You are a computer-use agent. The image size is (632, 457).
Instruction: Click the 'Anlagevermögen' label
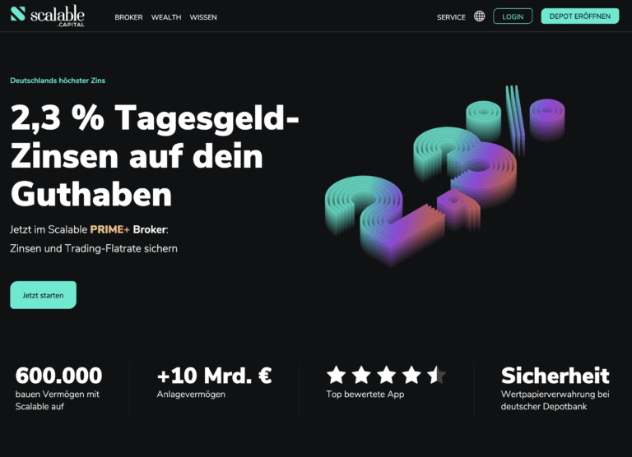tap(191, 395)
